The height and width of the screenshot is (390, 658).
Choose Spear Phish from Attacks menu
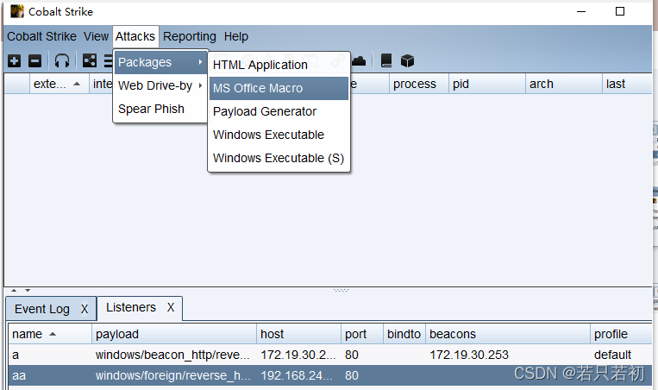pyautogui.click(x=160, y=109)
